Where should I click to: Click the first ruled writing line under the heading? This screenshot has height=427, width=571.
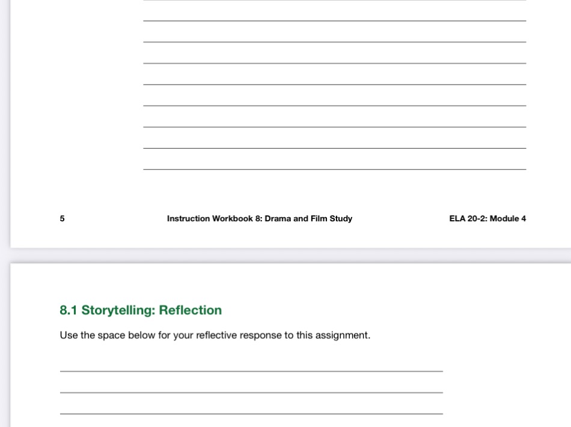pos(251,372)
